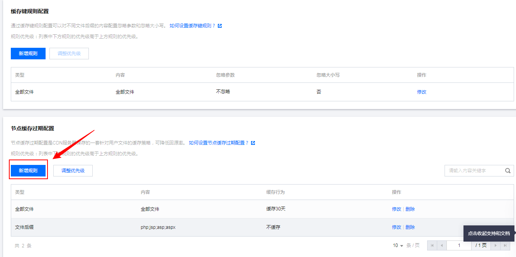Open external link icon beside 如何设置节点缓存过期配置
This screenshot has height=257, width=516.
pyautogui.click(x=253, y=143)
